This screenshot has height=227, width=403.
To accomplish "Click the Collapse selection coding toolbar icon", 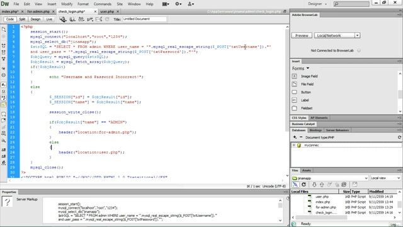I will point(4,52).
